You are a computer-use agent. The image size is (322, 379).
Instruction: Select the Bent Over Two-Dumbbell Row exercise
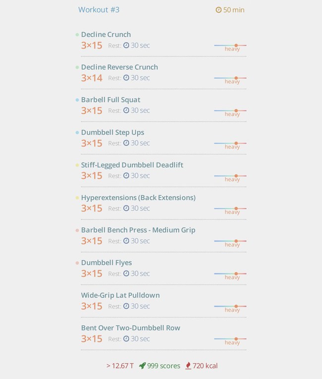[x=131, y=328]
